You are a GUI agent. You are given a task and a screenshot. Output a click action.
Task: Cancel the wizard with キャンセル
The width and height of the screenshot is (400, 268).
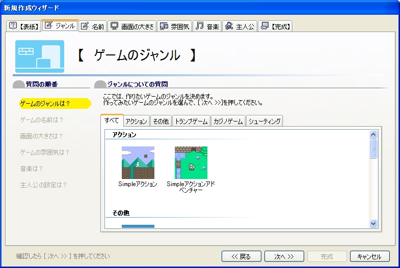click(369, 256)
